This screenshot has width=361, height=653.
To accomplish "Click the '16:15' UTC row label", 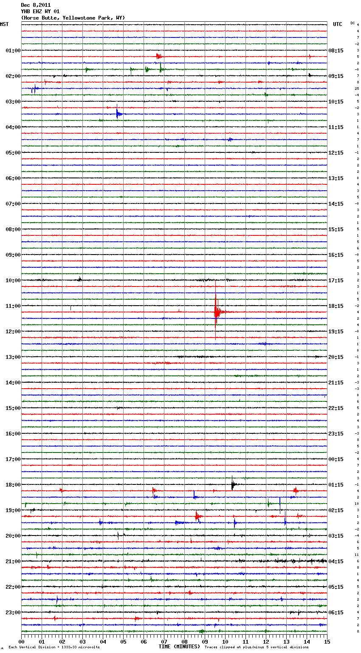I will click(336, 255).
